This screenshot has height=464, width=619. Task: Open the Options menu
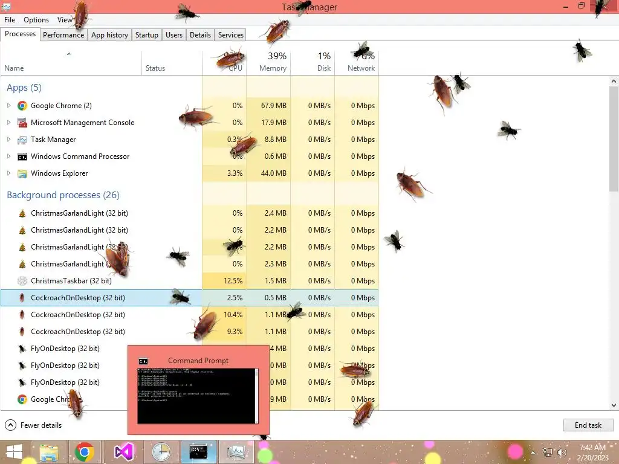(36, 20)
